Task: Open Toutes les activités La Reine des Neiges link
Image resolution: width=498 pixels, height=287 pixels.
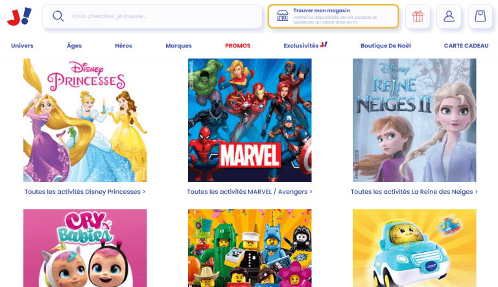Action: point(414,192)
